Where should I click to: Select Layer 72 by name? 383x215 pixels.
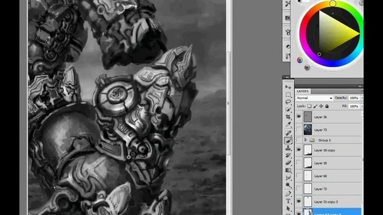point(321,189)
